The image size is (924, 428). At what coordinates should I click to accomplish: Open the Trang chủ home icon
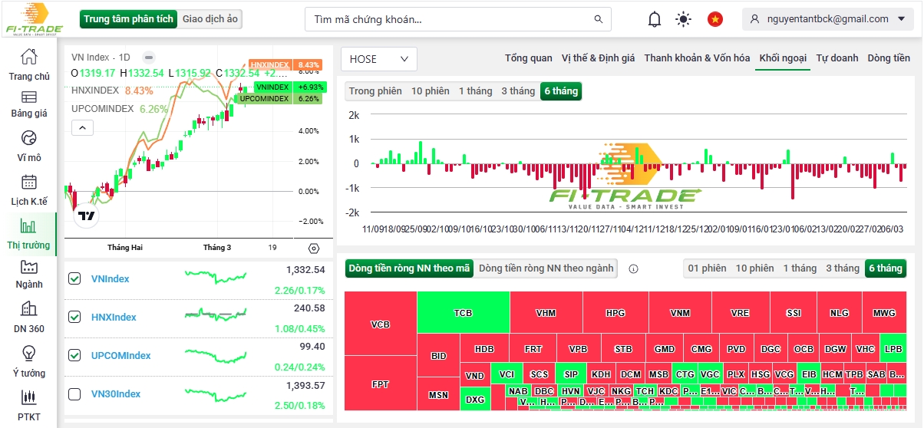pyautogui.click(x=28, y=57)
